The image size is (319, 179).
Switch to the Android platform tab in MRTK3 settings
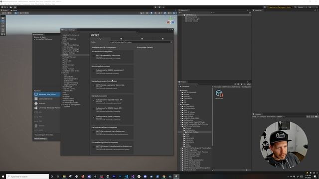point(142,39)
